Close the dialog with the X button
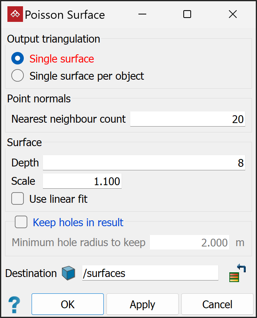Viewport: 257px width, 318px height. click(233, 14)
